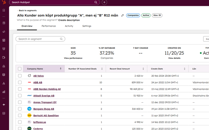Check the ABB Norden Holding row checkbox
This screenshot has width=209, height=130.
[x=20, y=89]
